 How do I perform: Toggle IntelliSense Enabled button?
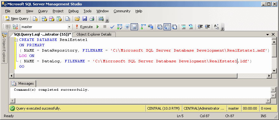(134, 27)
